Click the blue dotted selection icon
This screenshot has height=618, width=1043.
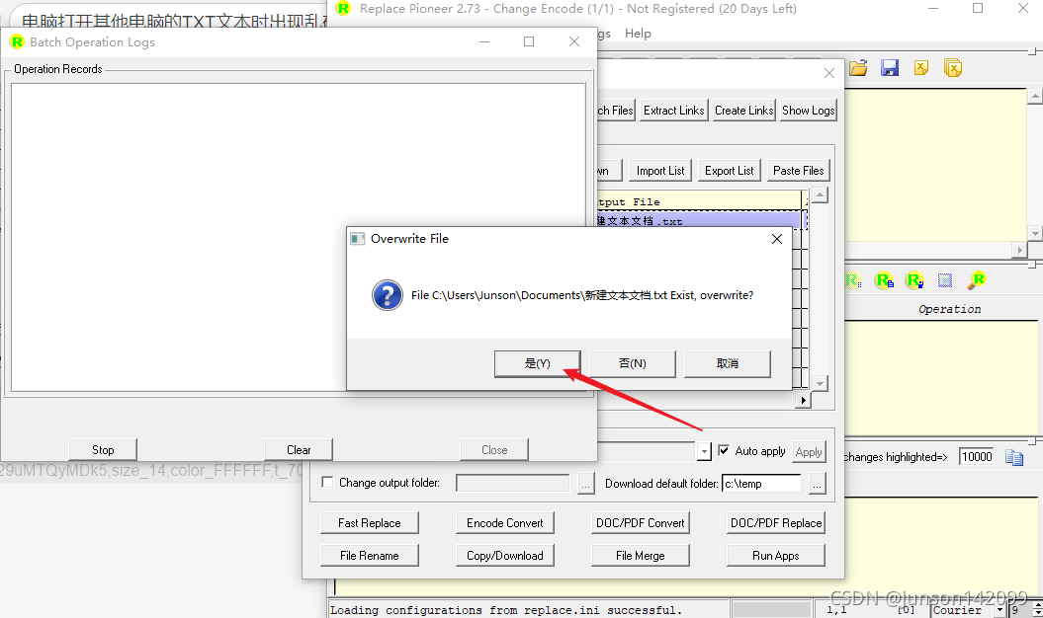click(x=944, y=280)
